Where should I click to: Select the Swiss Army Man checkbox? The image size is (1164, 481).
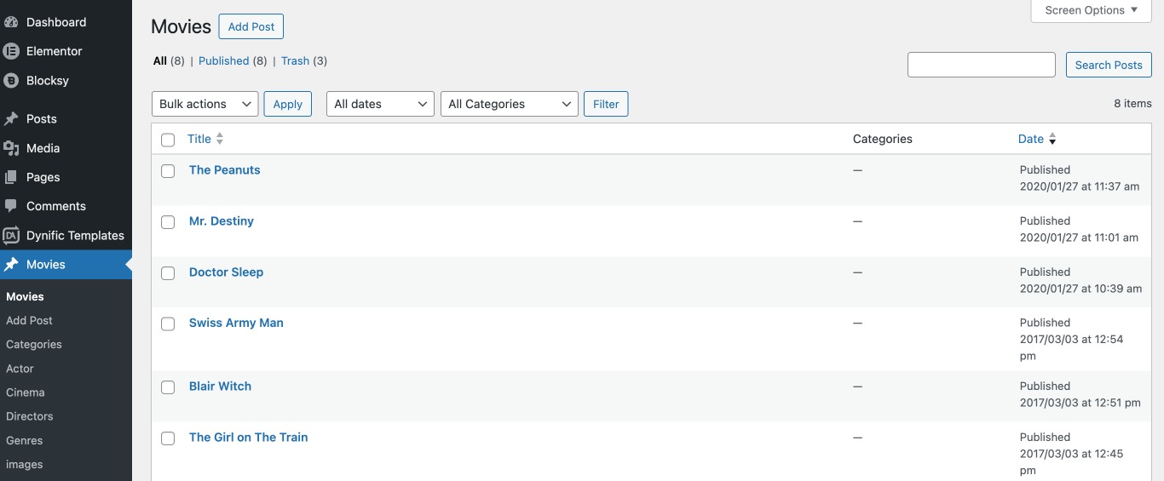tap(168, 324)
